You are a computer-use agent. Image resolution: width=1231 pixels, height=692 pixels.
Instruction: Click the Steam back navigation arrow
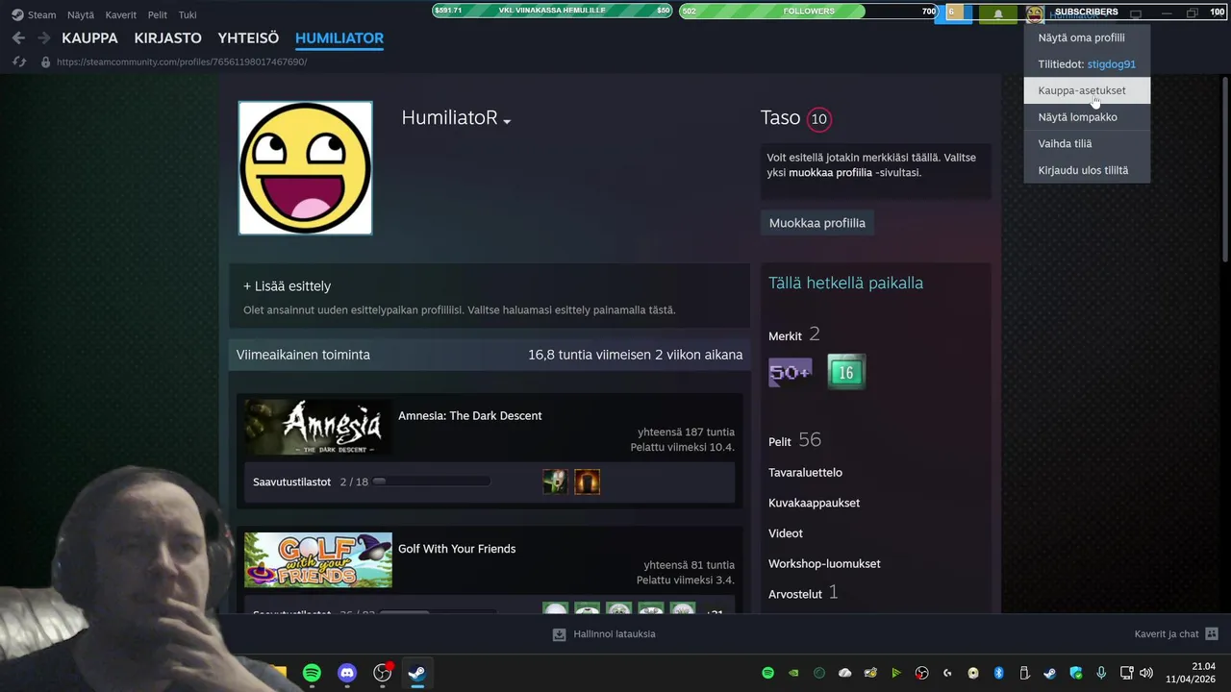pyautogui.click(x=18, y=37)
